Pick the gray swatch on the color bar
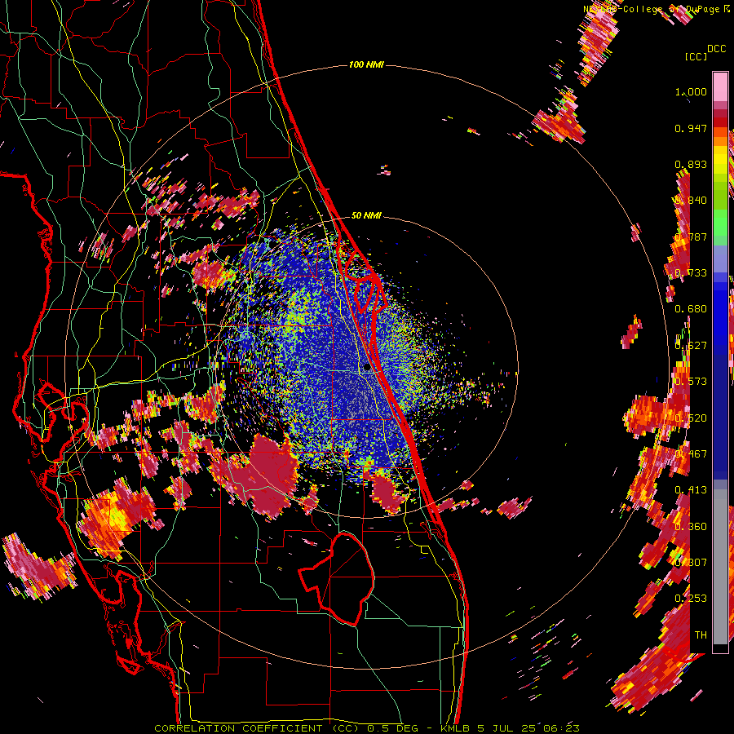This screenshot has width=734, height=734. (x=720, y=567)
